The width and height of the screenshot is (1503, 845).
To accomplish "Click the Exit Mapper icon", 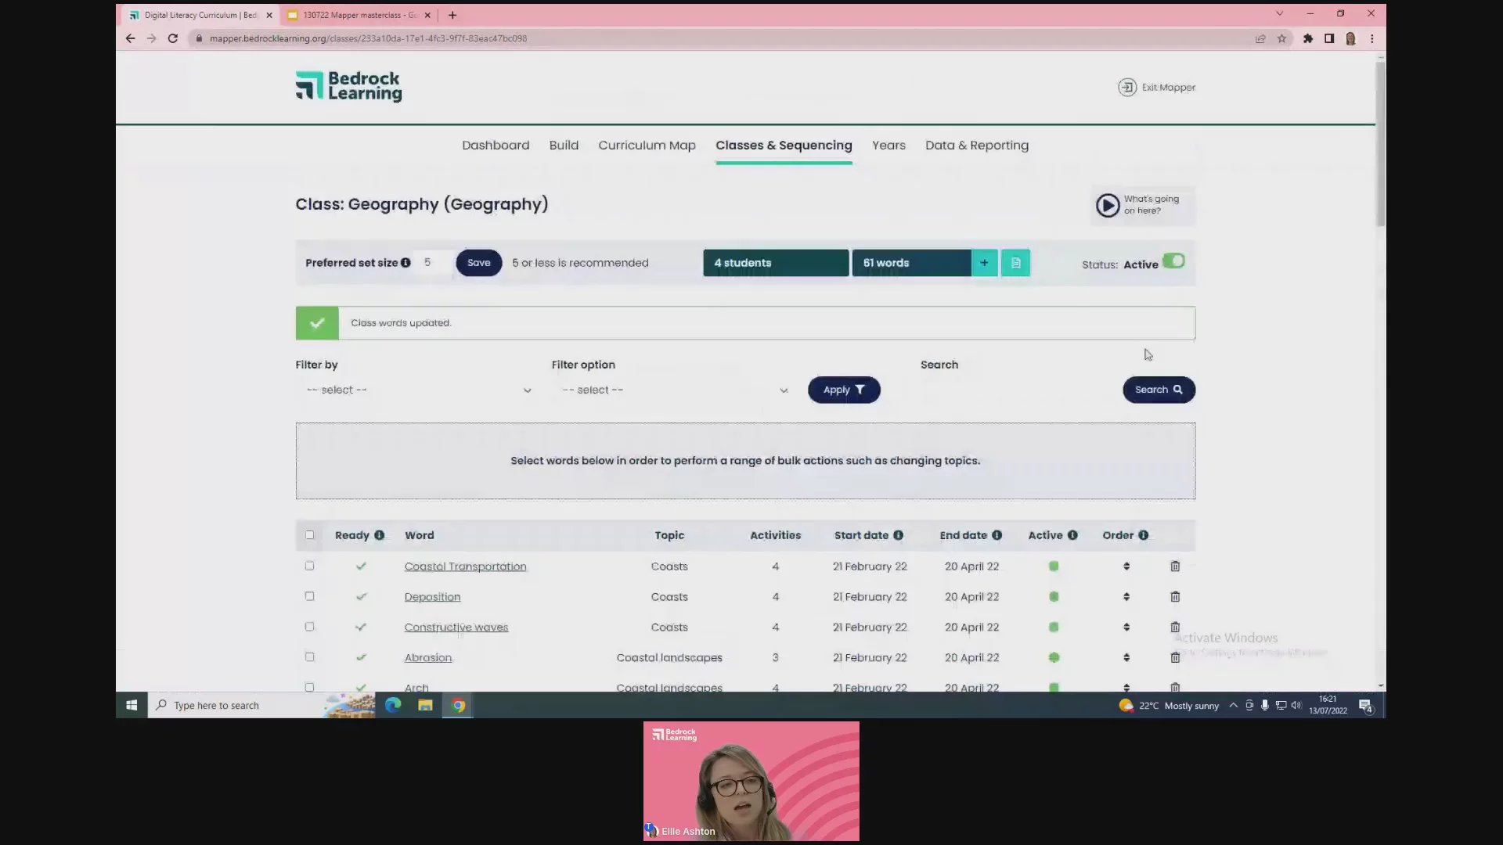I will pyautogui.click(x=1126, y=87).
